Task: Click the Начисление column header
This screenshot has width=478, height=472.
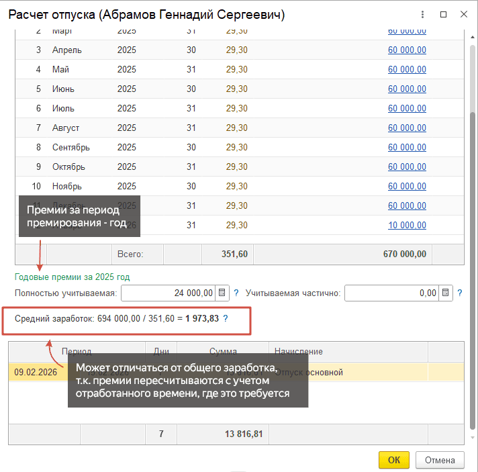Action: point(348,352)
